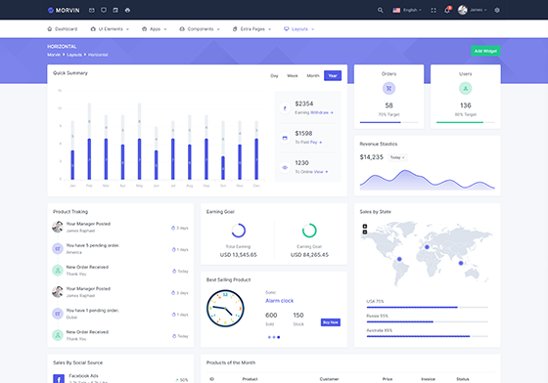Click the Facebook Ads icon

[59, 378]
